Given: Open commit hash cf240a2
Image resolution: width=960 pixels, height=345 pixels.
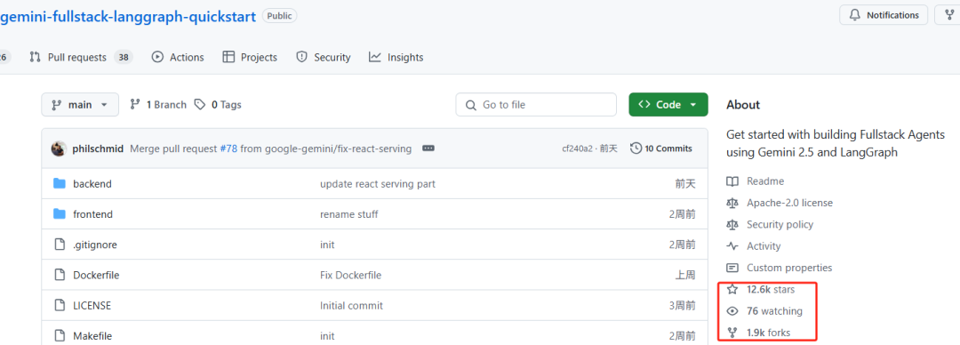Looking at the screenshot, I should point(578,148).
